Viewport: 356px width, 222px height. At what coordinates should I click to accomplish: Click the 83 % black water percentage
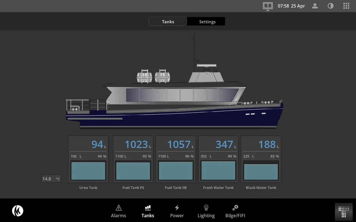coord(274,156)
